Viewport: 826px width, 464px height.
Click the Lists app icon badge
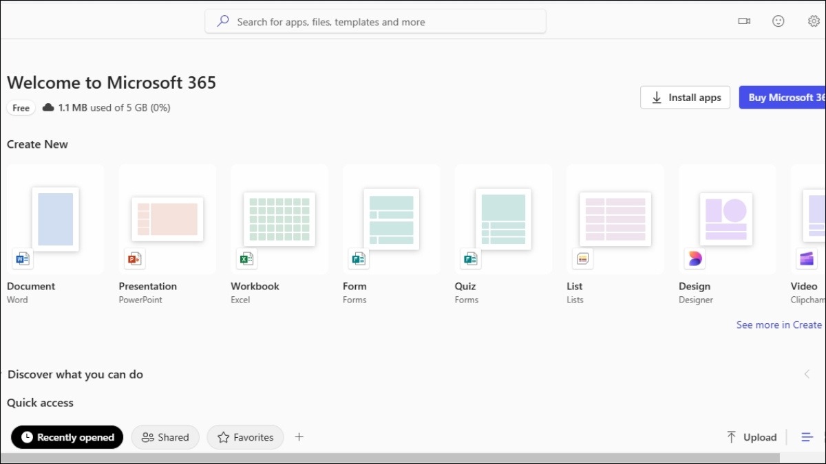pyautogui.click(x=582, y=258)
